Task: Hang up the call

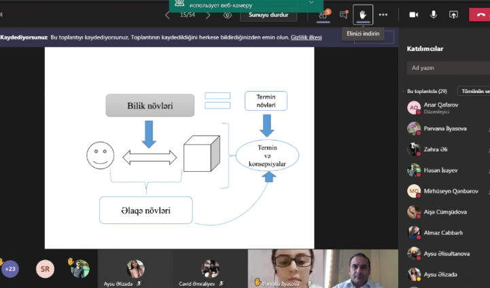Action: tap(480, 15)
